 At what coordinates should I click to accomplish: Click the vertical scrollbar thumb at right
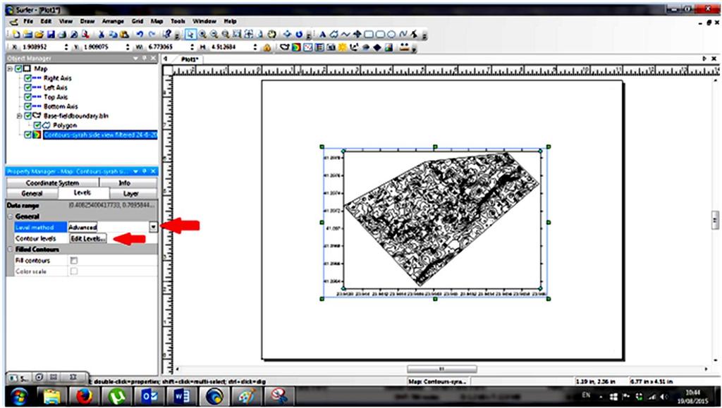pyautogui.click(x=715, y=220)
